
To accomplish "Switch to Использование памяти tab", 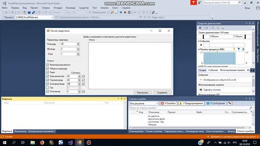I will (232, 70).
